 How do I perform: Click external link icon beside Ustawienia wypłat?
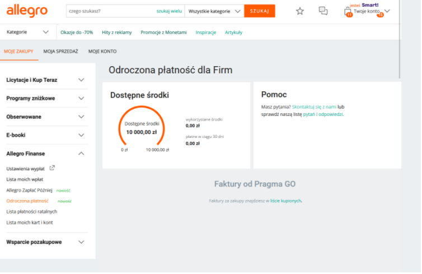[52, 168]
